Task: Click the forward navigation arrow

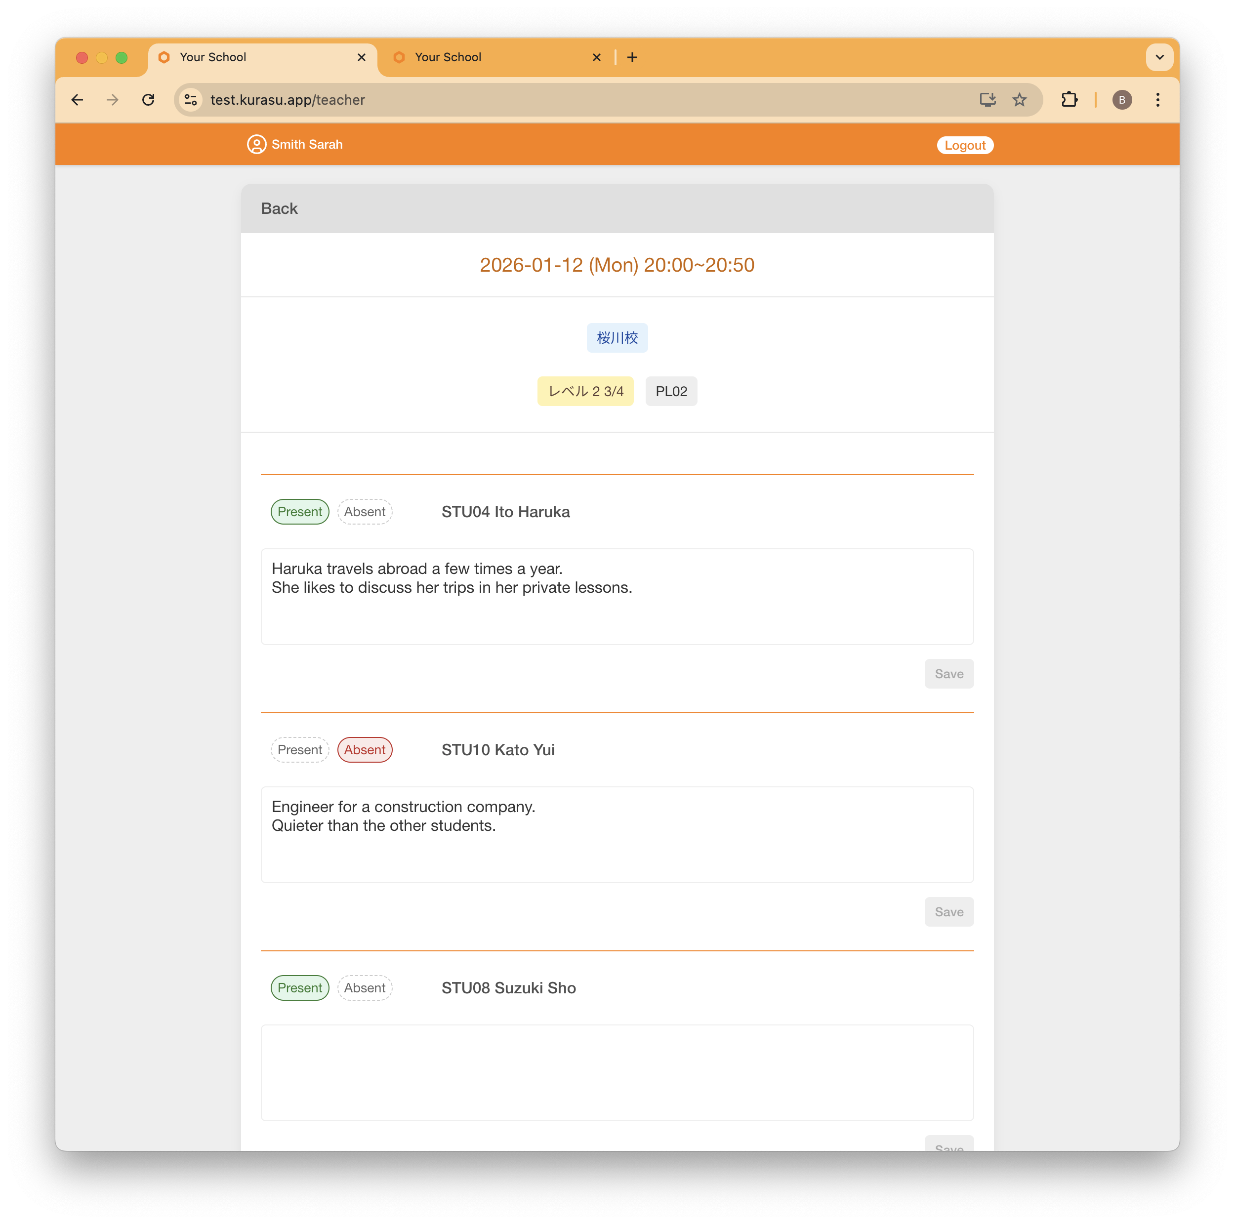Action: pyautogui.click(x=113, y=100)
